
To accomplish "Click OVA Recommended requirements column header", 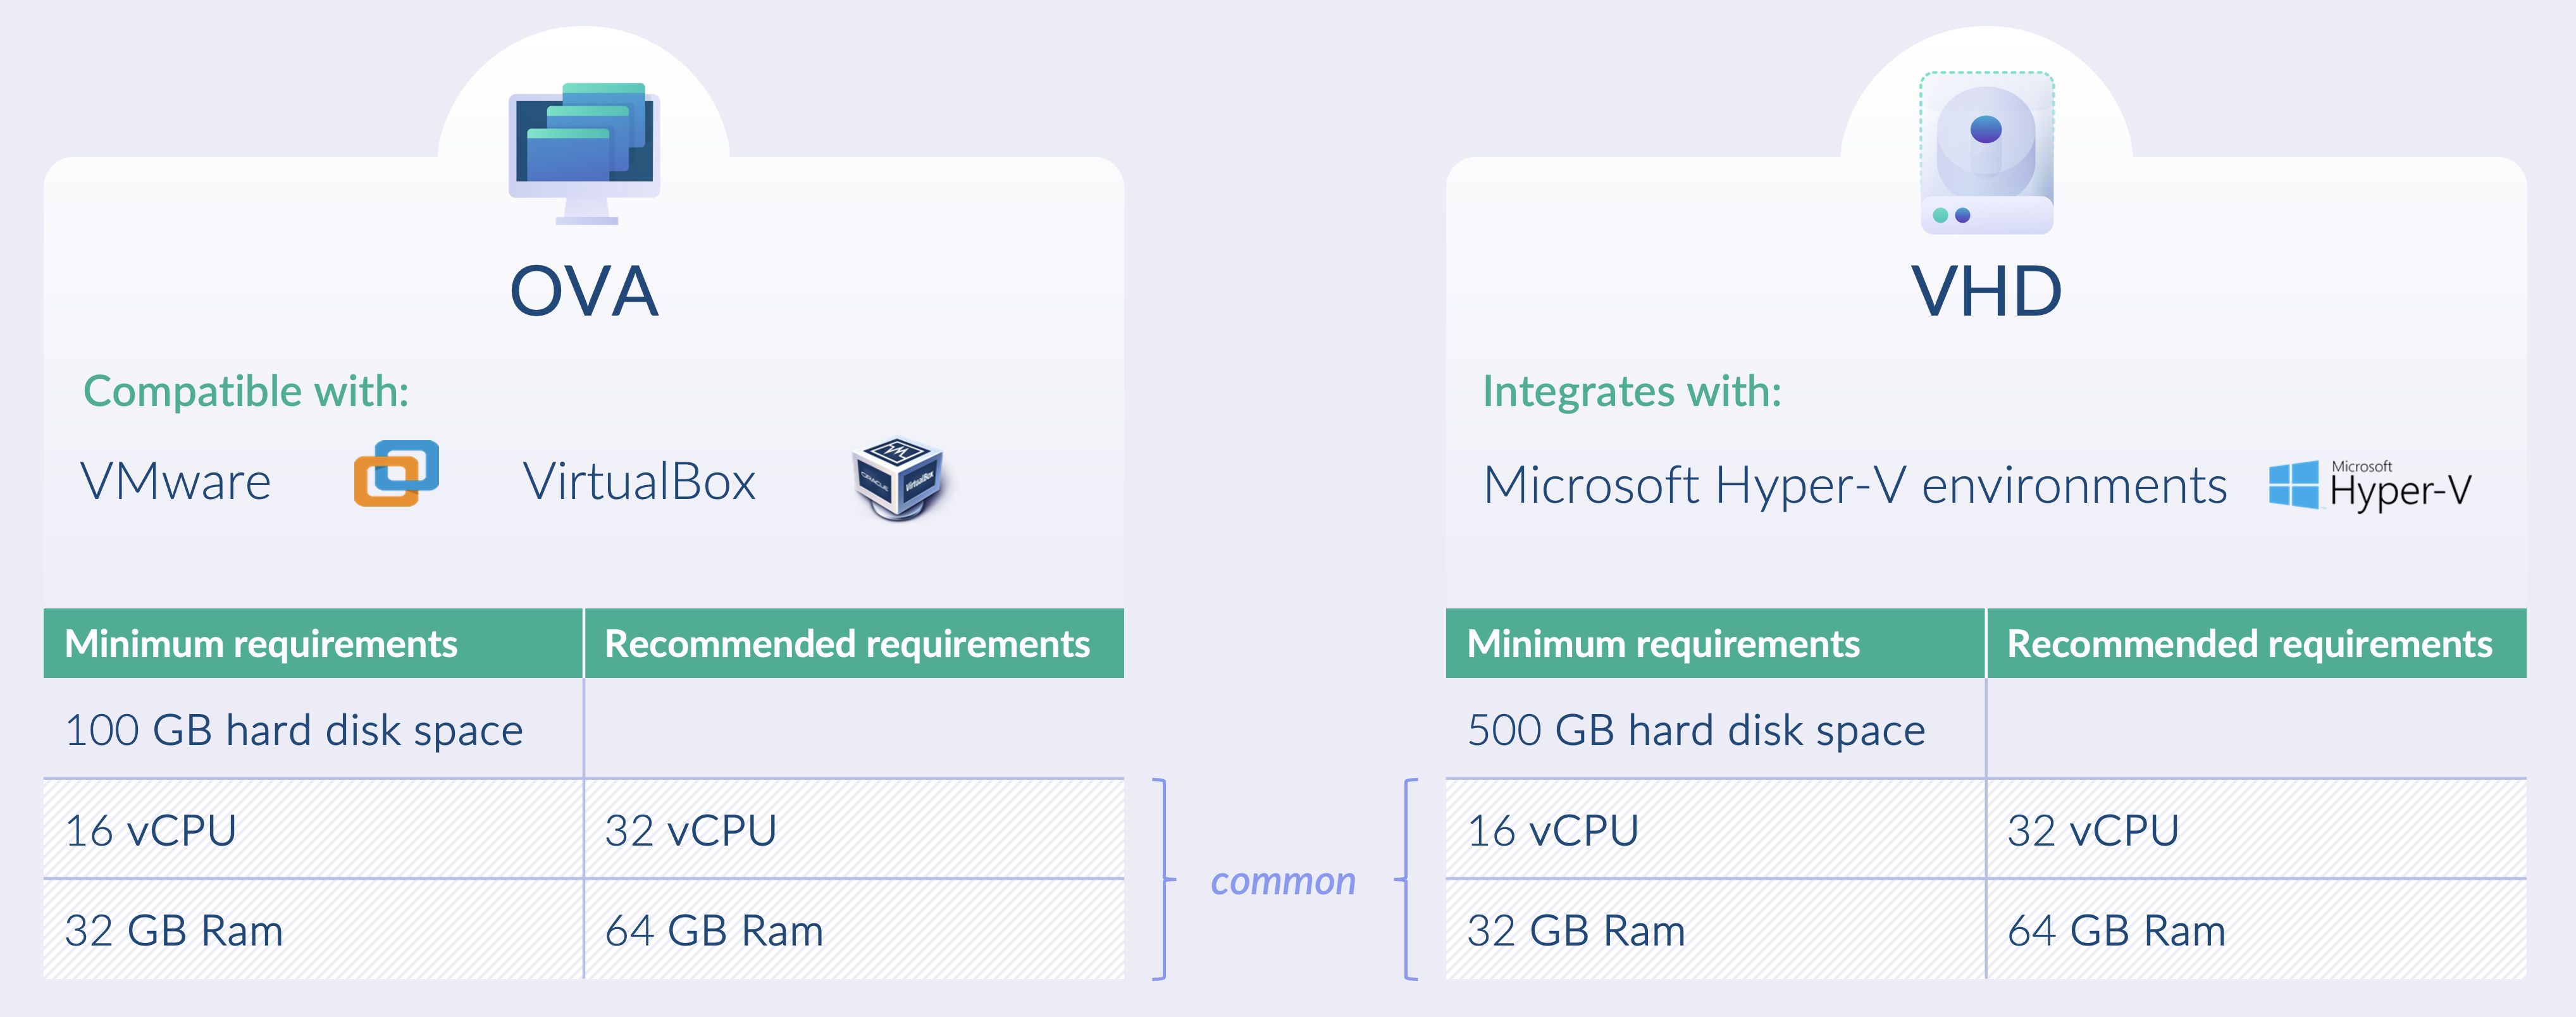I will click(x=847, y=644).
